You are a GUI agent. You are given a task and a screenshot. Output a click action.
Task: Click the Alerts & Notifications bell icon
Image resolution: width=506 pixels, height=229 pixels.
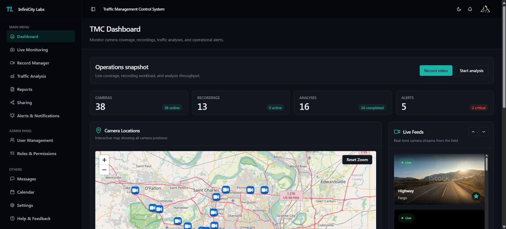(12, 116)
